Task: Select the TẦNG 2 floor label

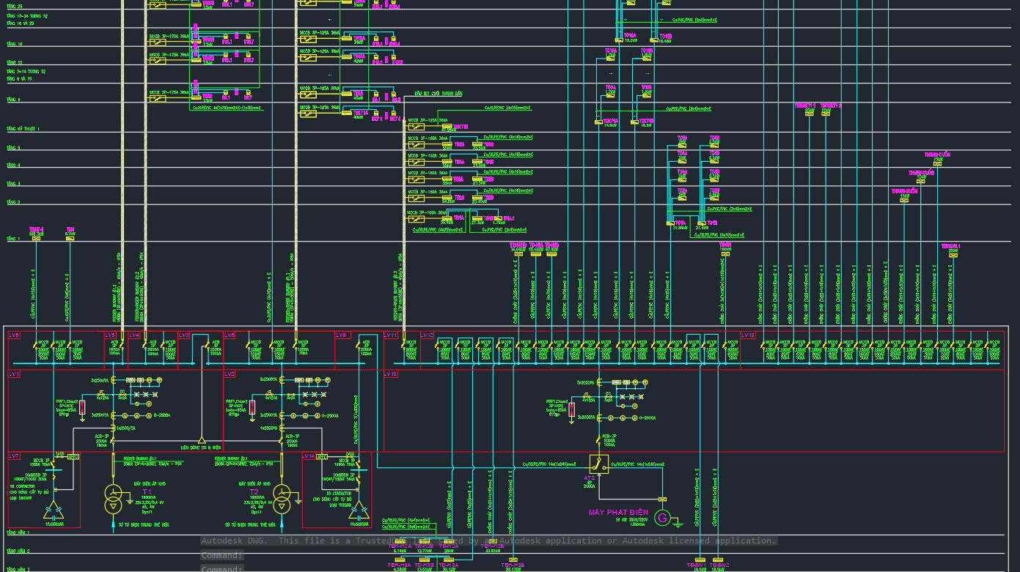Action: (x=13, y=202)
